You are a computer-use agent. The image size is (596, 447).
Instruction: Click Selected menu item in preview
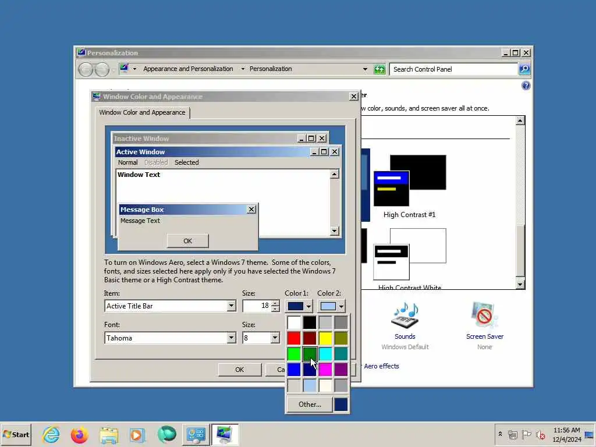coord(187,162)
